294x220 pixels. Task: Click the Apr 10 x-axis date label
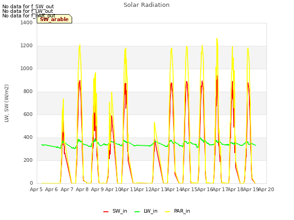coord(113,189)
